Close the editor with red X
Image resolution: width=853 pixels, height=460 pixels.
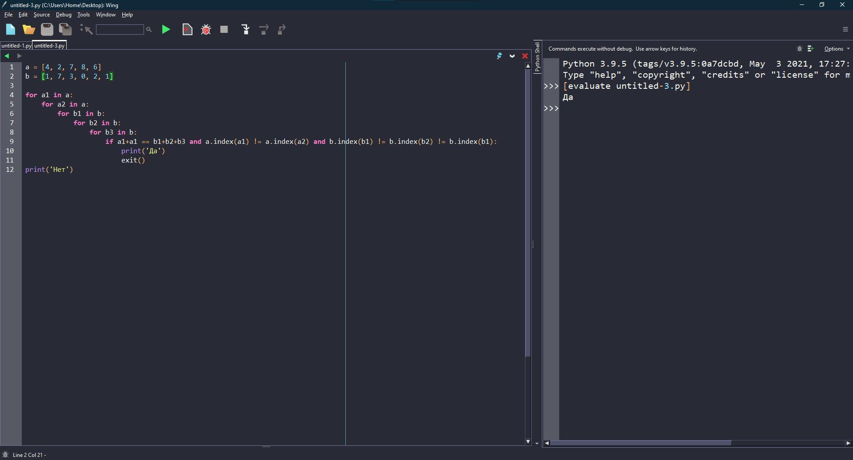525,56
